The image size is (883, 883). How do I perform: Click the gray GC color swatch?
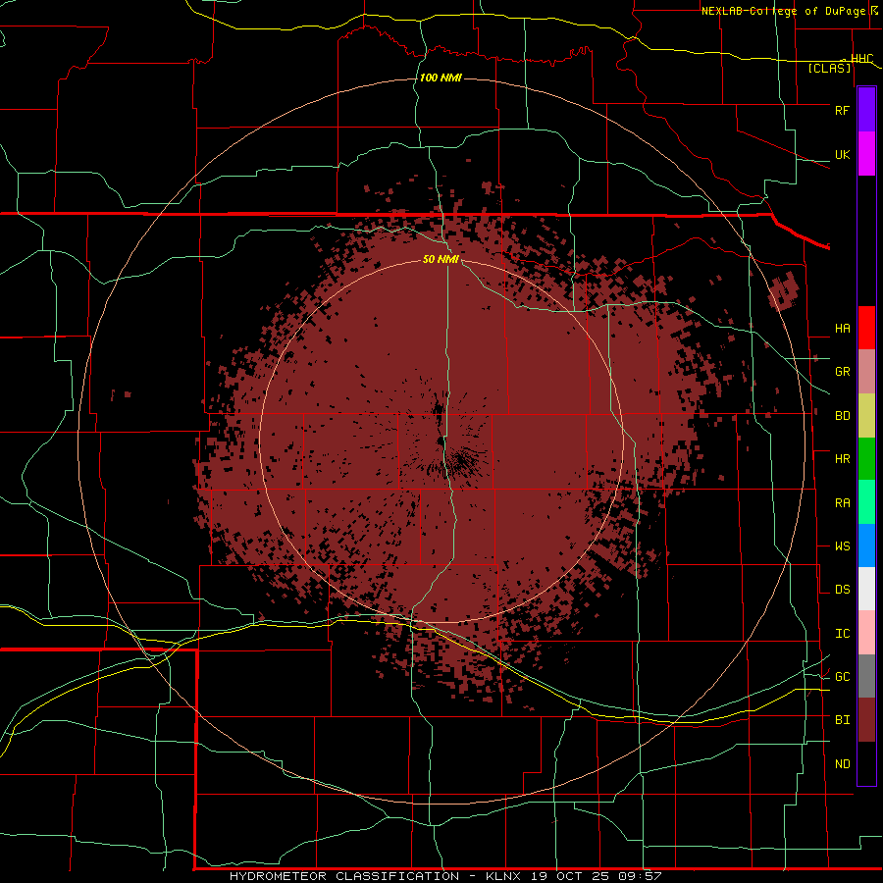coord(866,676)
